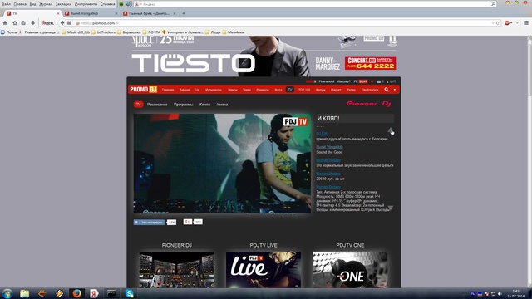Open File Explorer from the taskbar

(x=24, y=293)
